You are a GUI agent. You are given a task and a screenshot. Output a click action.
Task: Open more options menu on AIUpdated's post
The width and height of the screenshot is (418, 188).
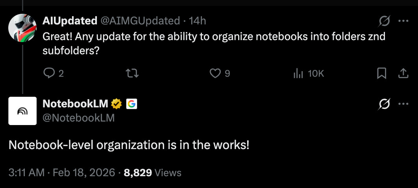(403, 21)
